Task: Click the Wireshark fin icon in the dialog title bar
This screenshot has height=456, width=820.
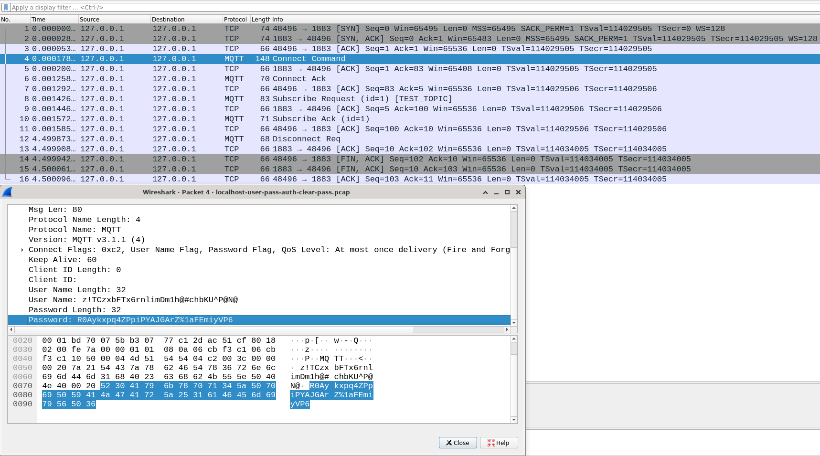Action: tap(6, 192)
